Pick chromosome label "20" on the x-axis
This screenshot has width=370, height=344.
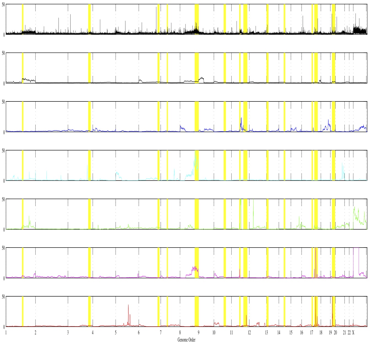pos(336,332)
